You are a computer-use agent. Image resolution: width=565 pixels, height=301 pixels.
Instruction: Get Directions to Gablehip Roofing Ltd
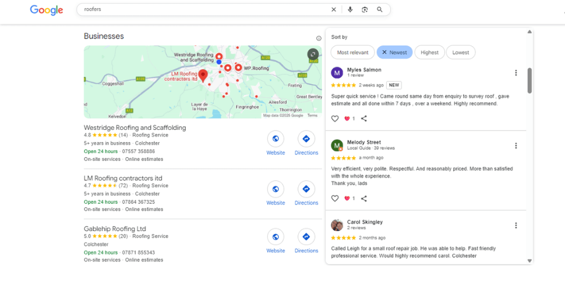pos(306,237)
